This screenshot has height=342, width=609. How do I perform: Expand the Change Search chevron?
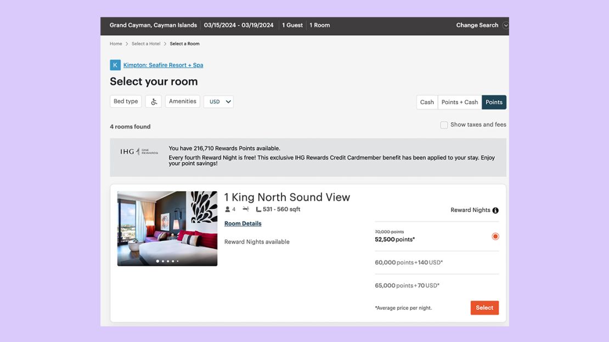(x=505, y=25)
